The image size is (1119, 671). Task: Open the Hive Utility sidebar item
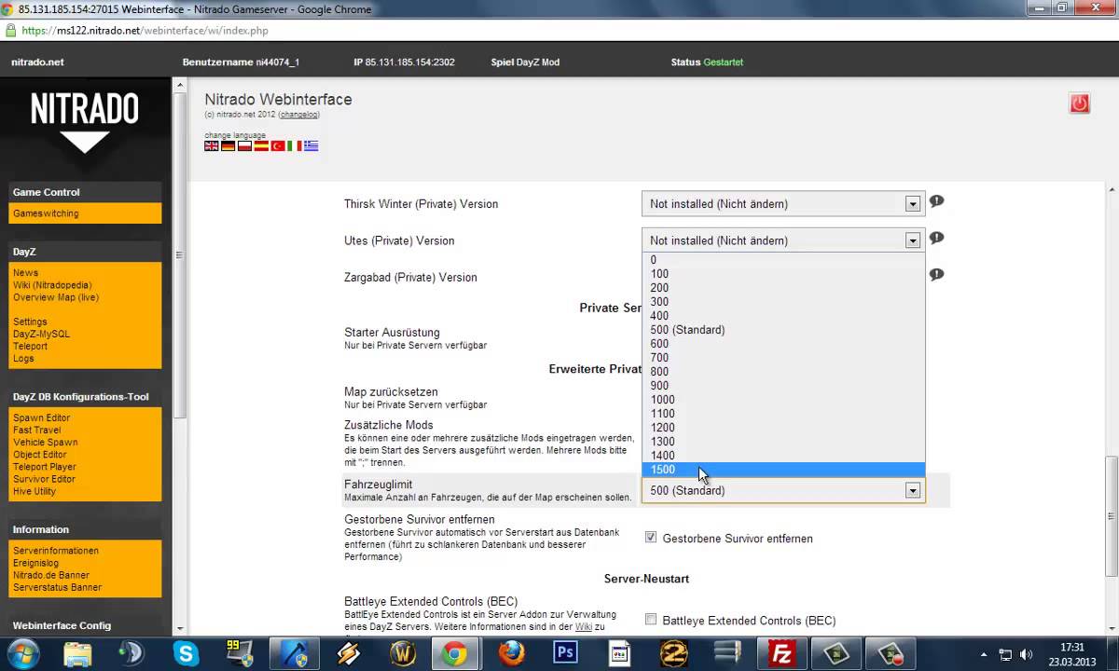tap(35, 491)
